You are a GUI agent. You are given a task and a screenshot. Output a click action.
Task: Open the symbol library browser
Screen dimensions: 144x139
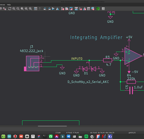click(x=67, y=9)
